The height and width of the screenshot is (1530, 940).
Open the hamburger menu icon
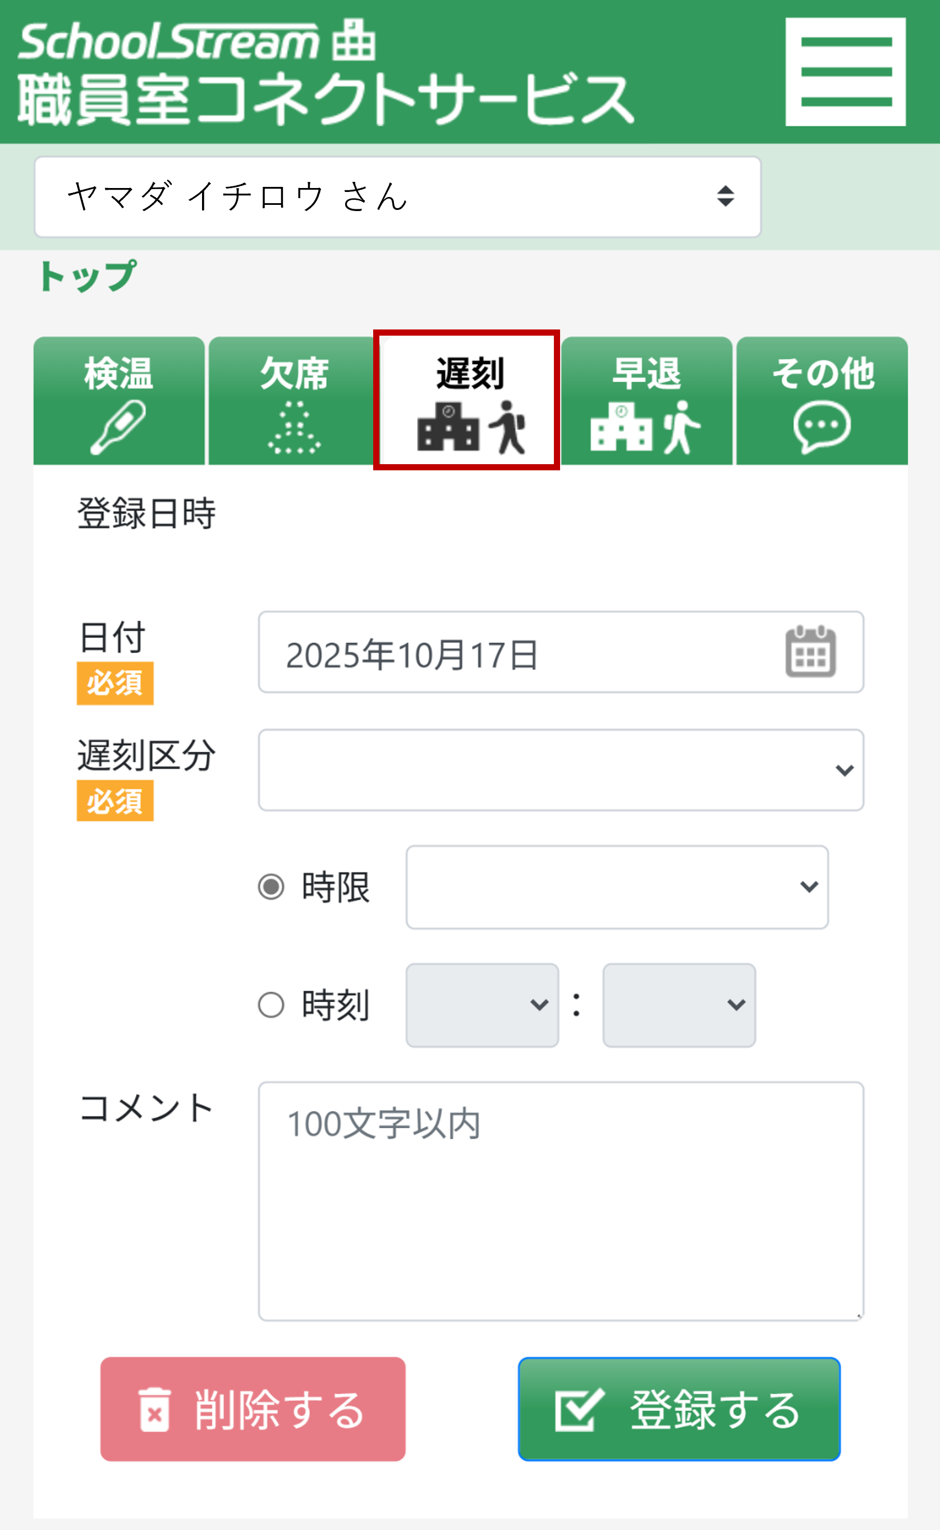click(x=846, y=71)
